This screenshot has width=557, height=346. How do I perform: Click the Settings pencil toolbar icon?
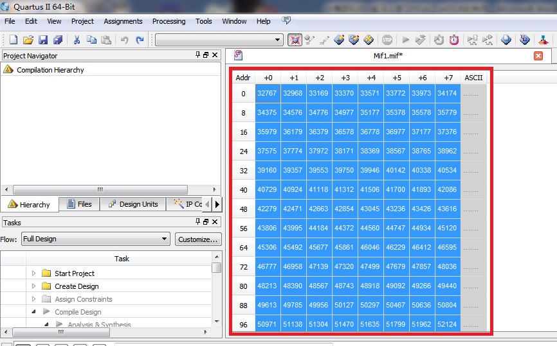pos(324,40)
